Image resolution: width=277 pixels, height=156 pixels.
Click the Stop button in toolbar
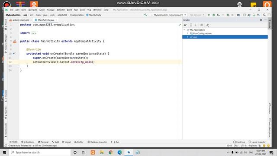pyautogui.click(x=232, y=15)
